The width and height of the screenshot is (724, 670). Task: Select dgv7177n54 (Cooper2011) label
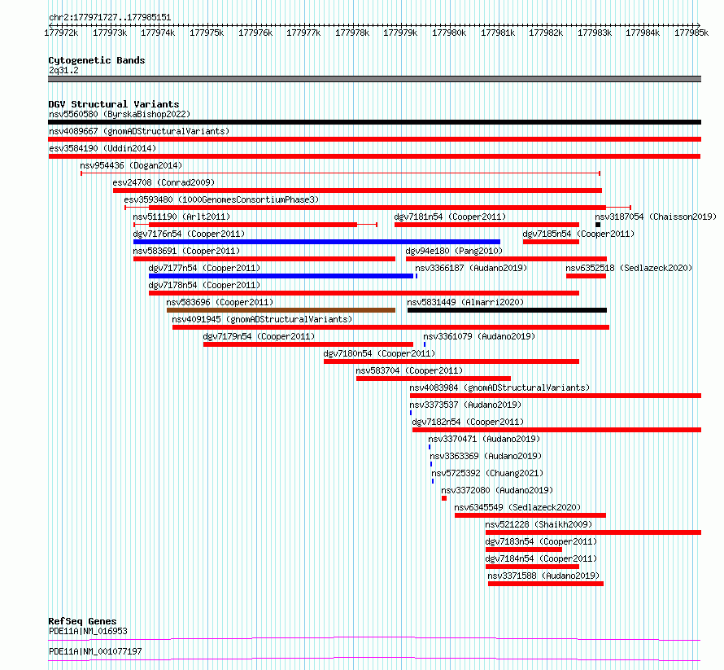pyautogui.click(x=204, y=268)
